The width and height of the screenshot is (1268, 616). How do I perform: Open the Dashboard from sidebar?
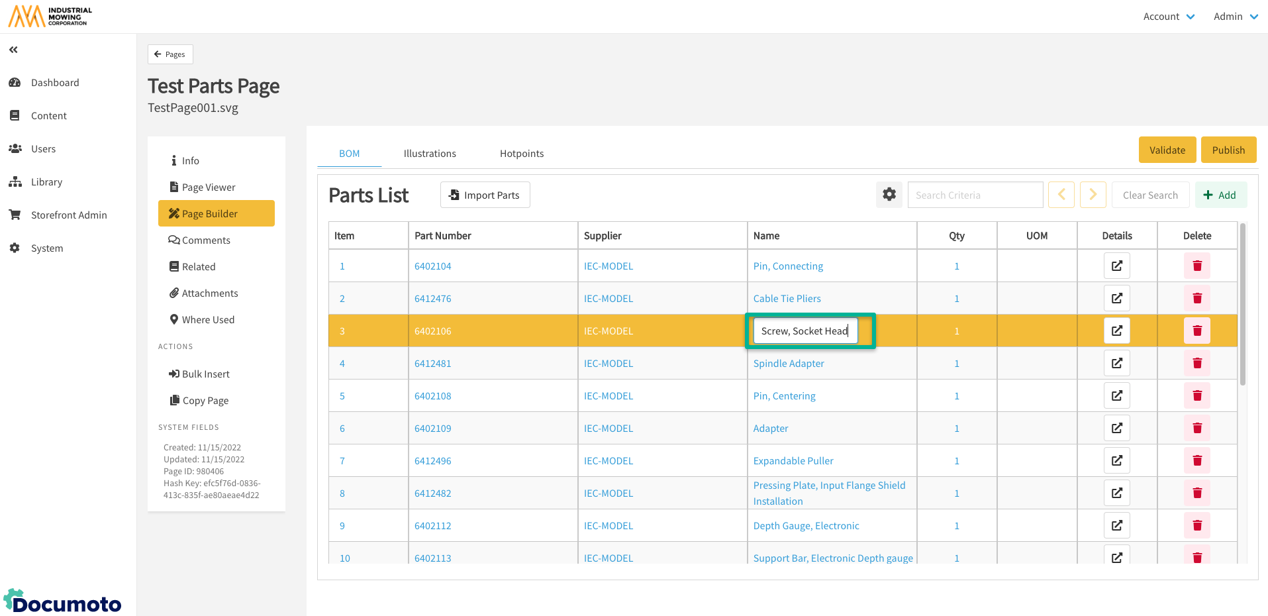click(x=55, y=83)
